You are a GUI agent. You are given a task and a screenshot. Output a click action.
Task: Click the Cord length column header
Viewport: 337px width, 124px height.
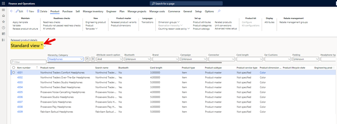tap(156, 68)
